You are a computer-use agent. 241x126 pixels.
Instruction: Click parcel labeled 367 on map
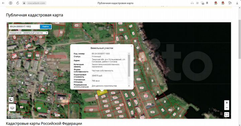[x=91, y=110]
